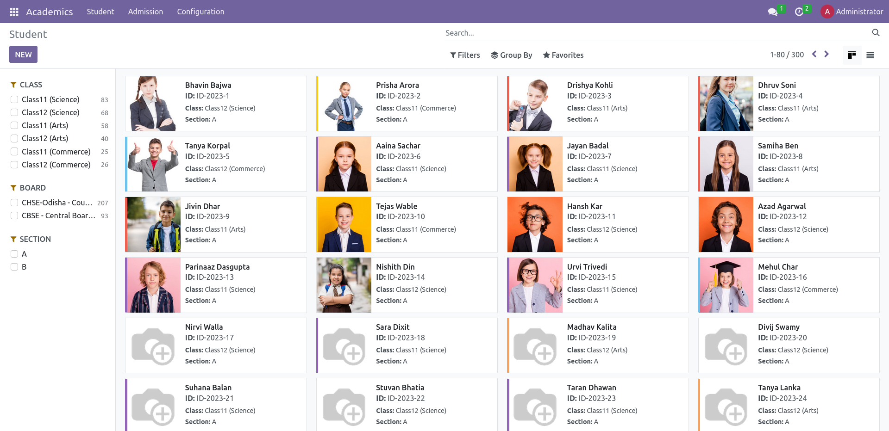Viewport: 889px width, 431px height.
Task: Go to previous page of students
Action: [x=814, y=54]
